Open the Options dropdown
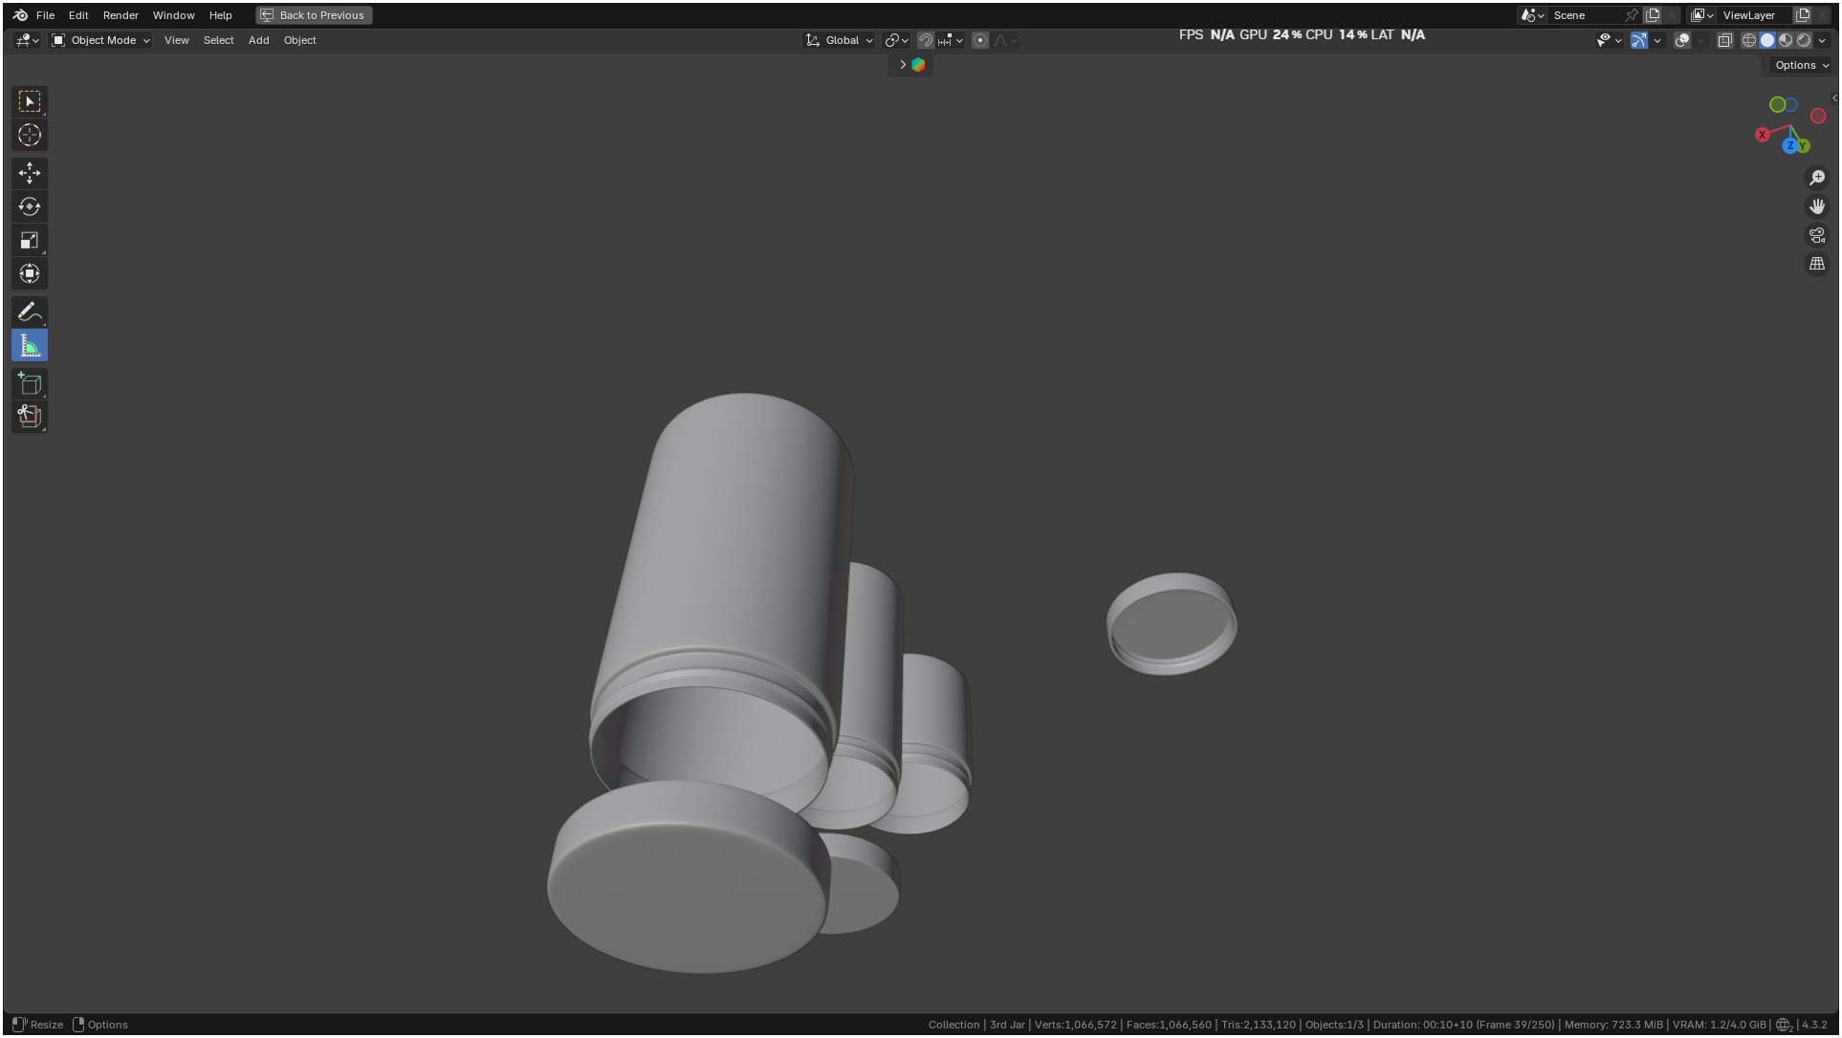The width and height of the screenshot is (1842, 1038). click(x=1801, y=65)
